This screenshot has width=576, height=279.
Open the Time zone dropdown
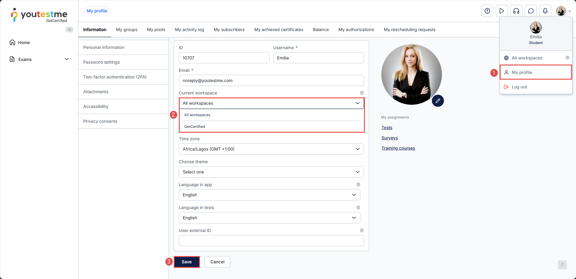point(271,149)
